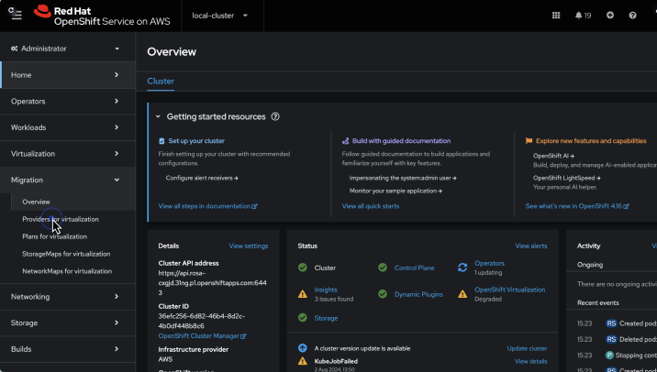
Task: Click the View alerts link
Action: [x=530, y=246]
